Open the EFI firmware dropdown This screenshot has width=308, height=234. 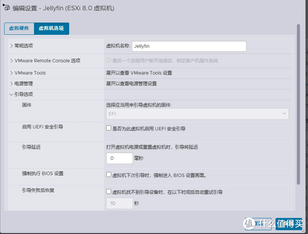coord(198,114)
